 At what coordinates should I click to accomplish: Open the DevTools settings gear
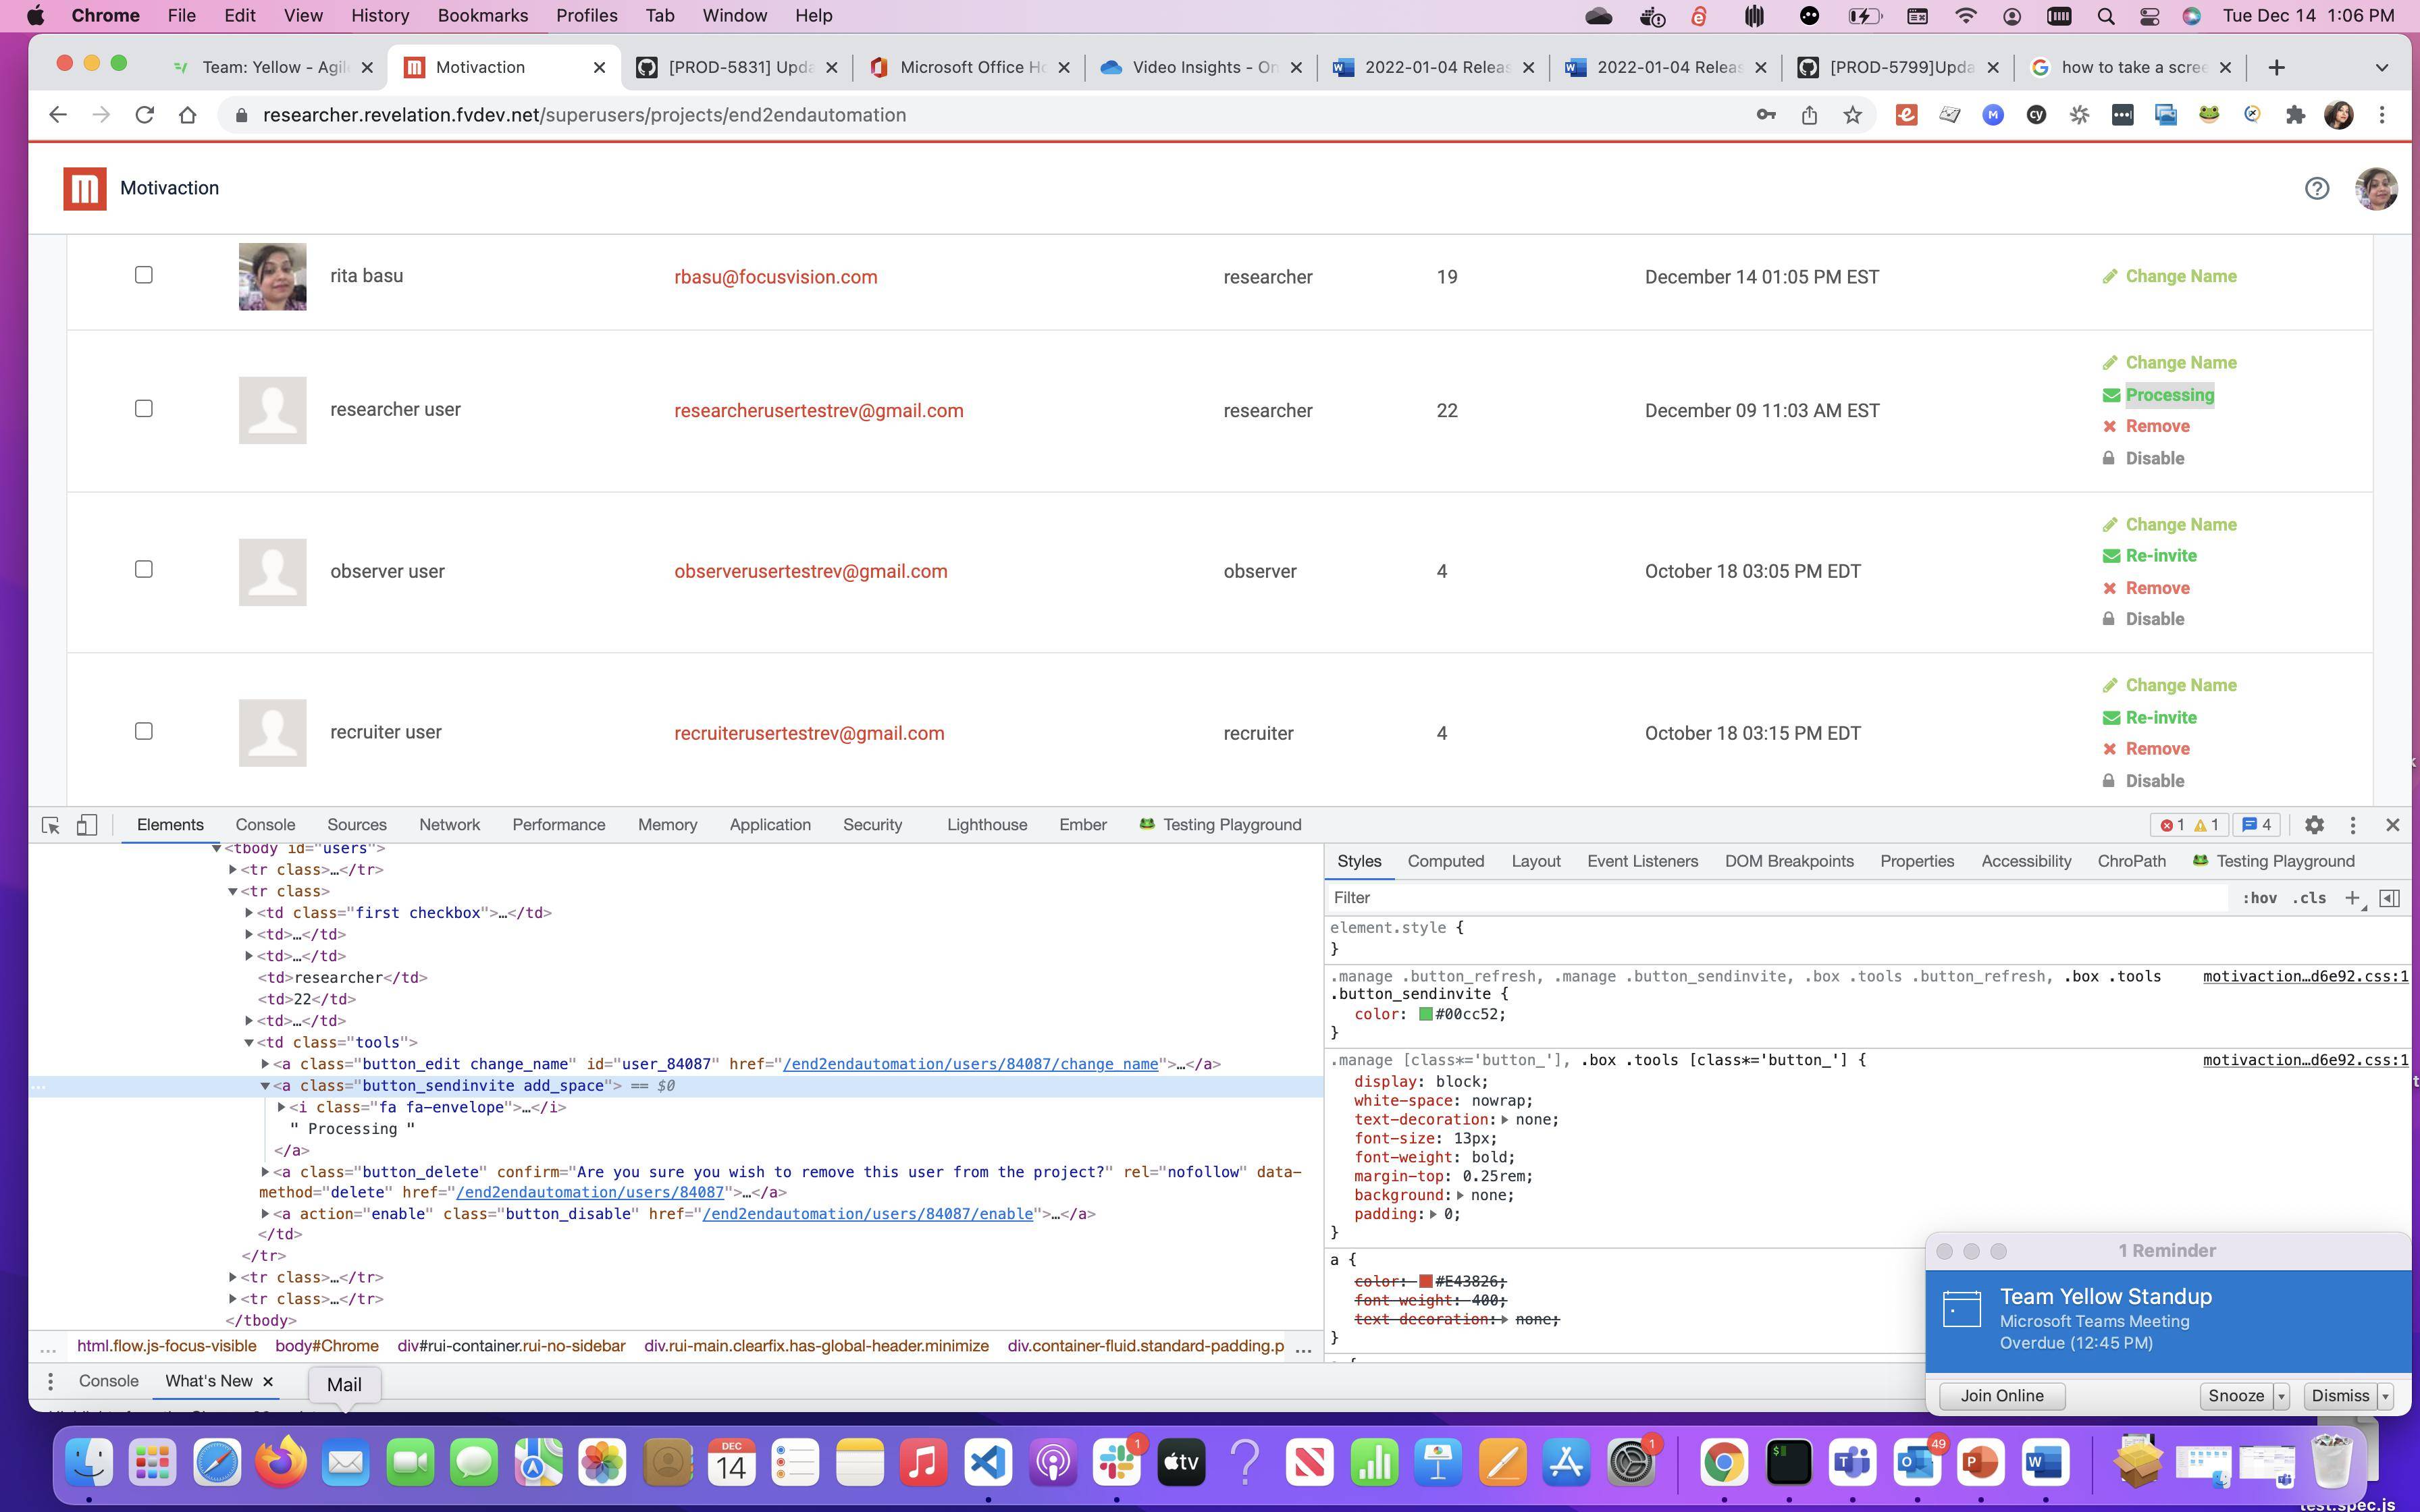2314,825
